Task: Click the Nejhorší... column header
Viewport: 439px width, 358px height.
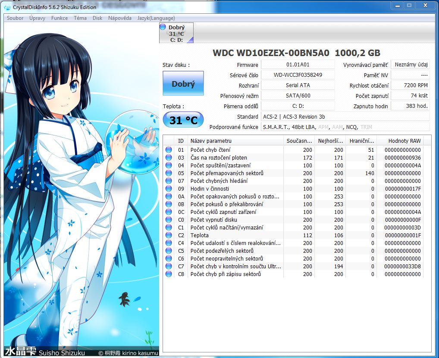Action: tap(330, 141)
